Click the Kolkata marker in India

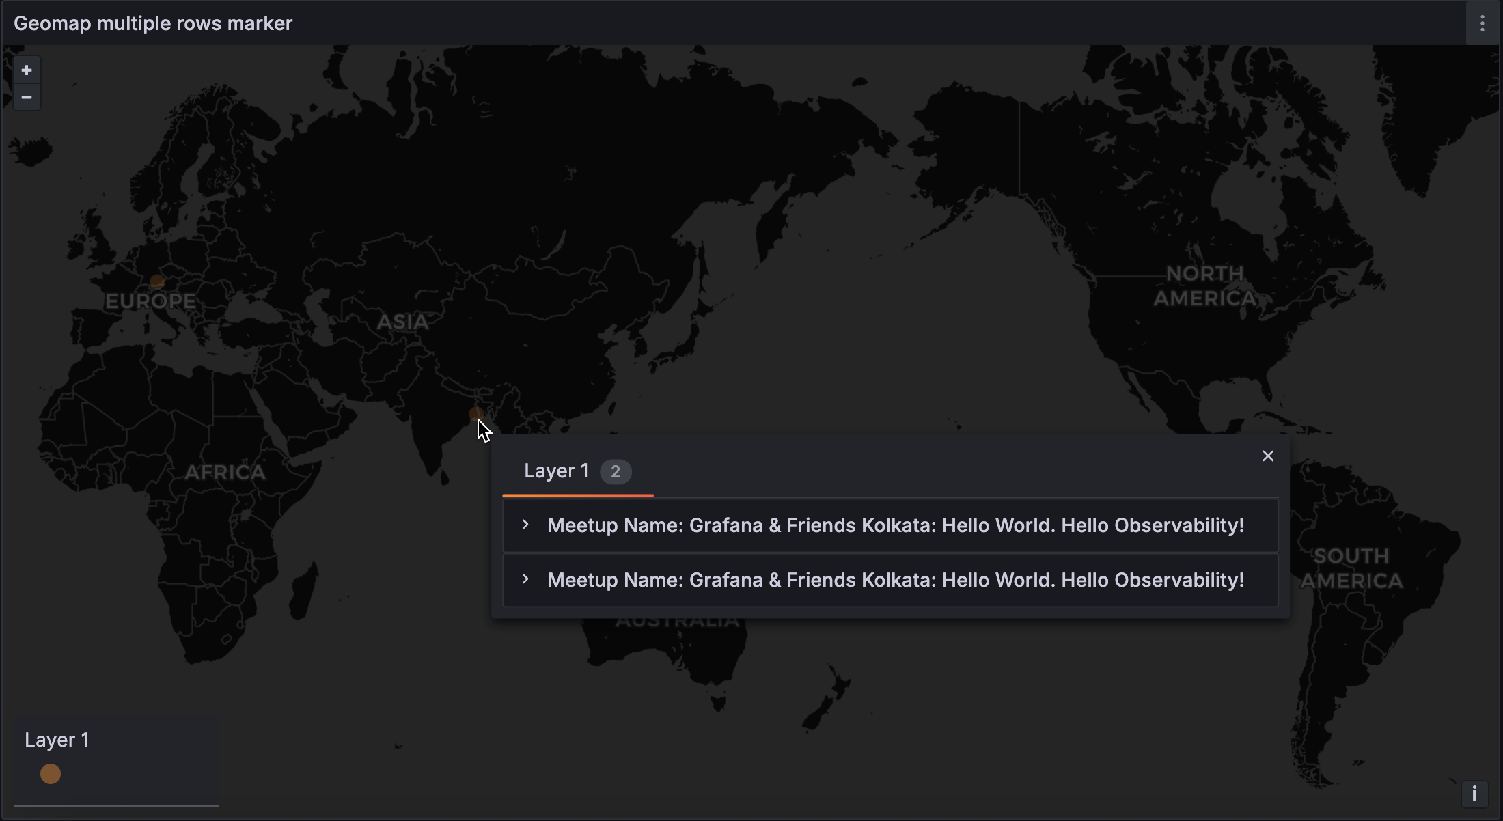475,414
